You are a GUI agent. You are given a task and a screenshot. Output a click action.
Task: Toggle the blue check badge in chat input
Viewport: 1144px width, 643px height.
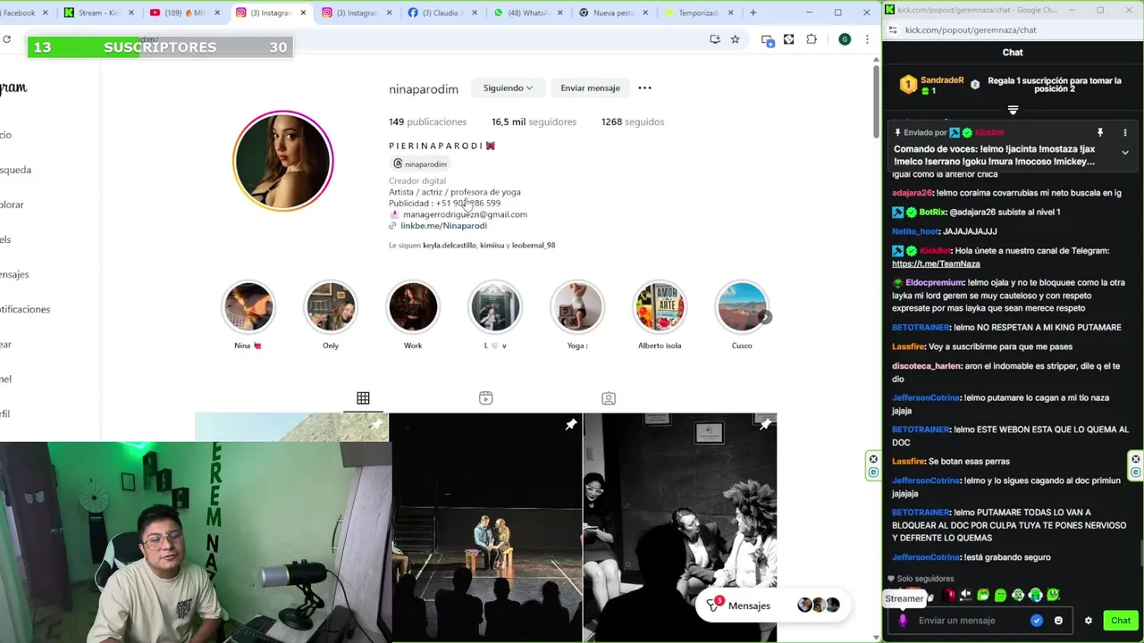(x=1037, y=621)
